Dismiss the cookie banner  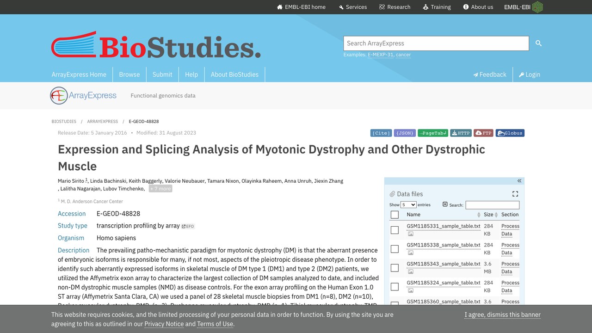503,314
